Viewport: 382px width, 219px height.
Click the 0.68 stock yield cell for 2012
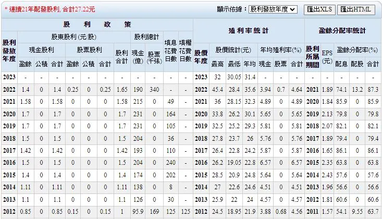point(281,212)
